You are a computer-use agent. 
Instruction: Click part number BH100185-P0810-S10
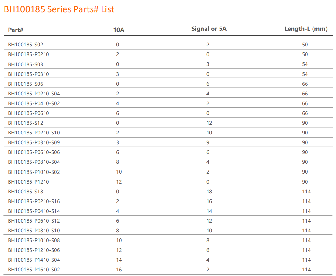pyautogui.click(x=36, y=230)
